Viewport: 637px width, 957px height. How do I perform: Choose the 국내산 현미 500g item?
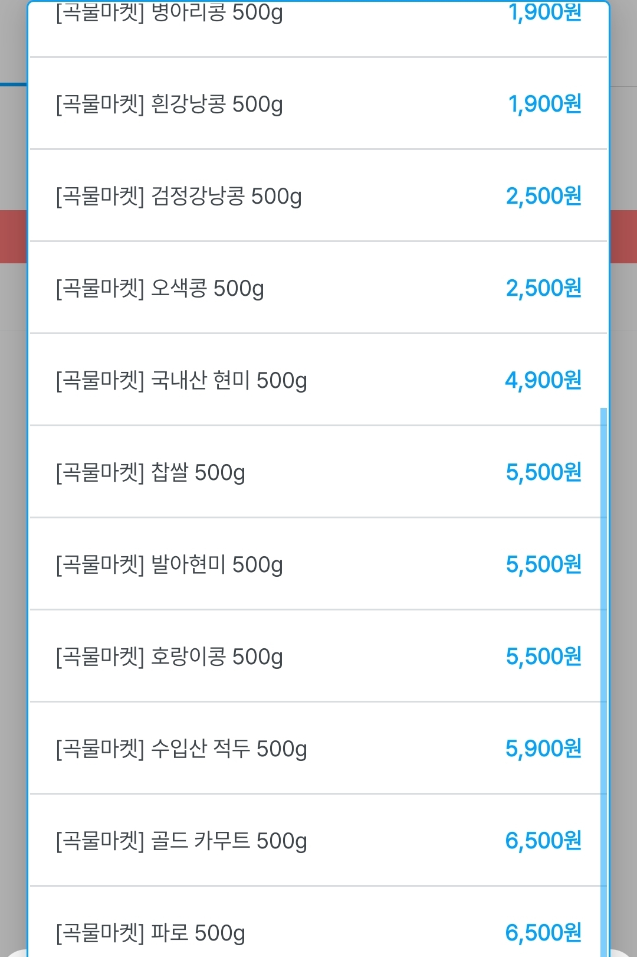point(182,381)
